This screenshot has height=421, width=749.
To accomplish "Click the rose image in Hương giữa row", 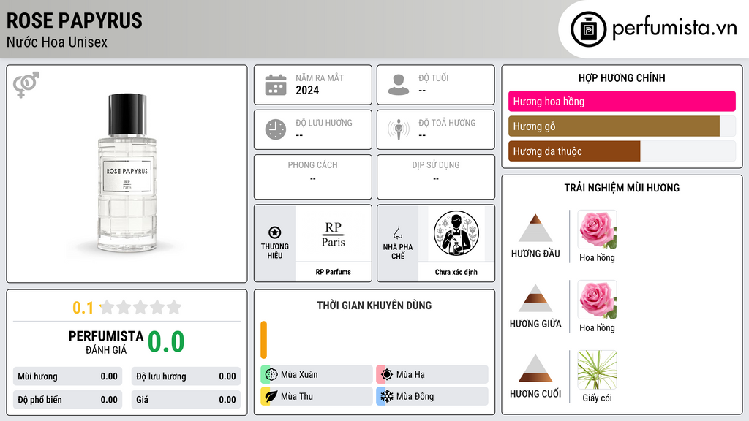I will click(x=597, y=300).
